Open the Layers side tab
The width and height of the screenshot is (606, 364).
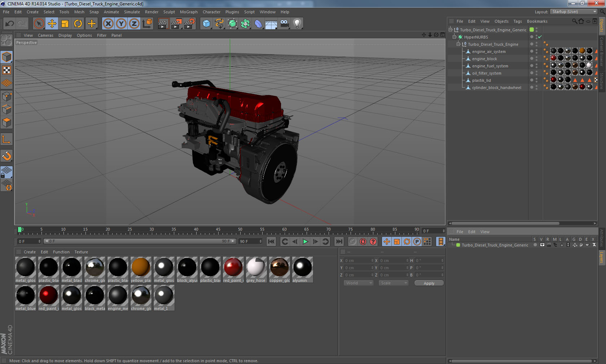602,257
